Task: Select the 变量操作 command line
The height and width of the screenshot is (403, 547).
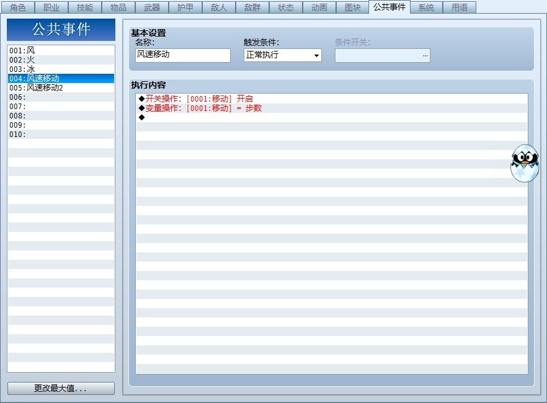Action: pyautogui.click(x=331, y=108)
